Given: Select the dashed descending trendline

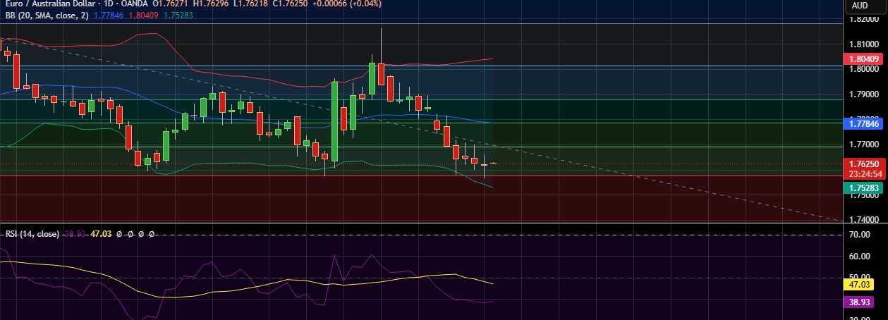Looking at the screenshot, I should click(x=635, y=175).
